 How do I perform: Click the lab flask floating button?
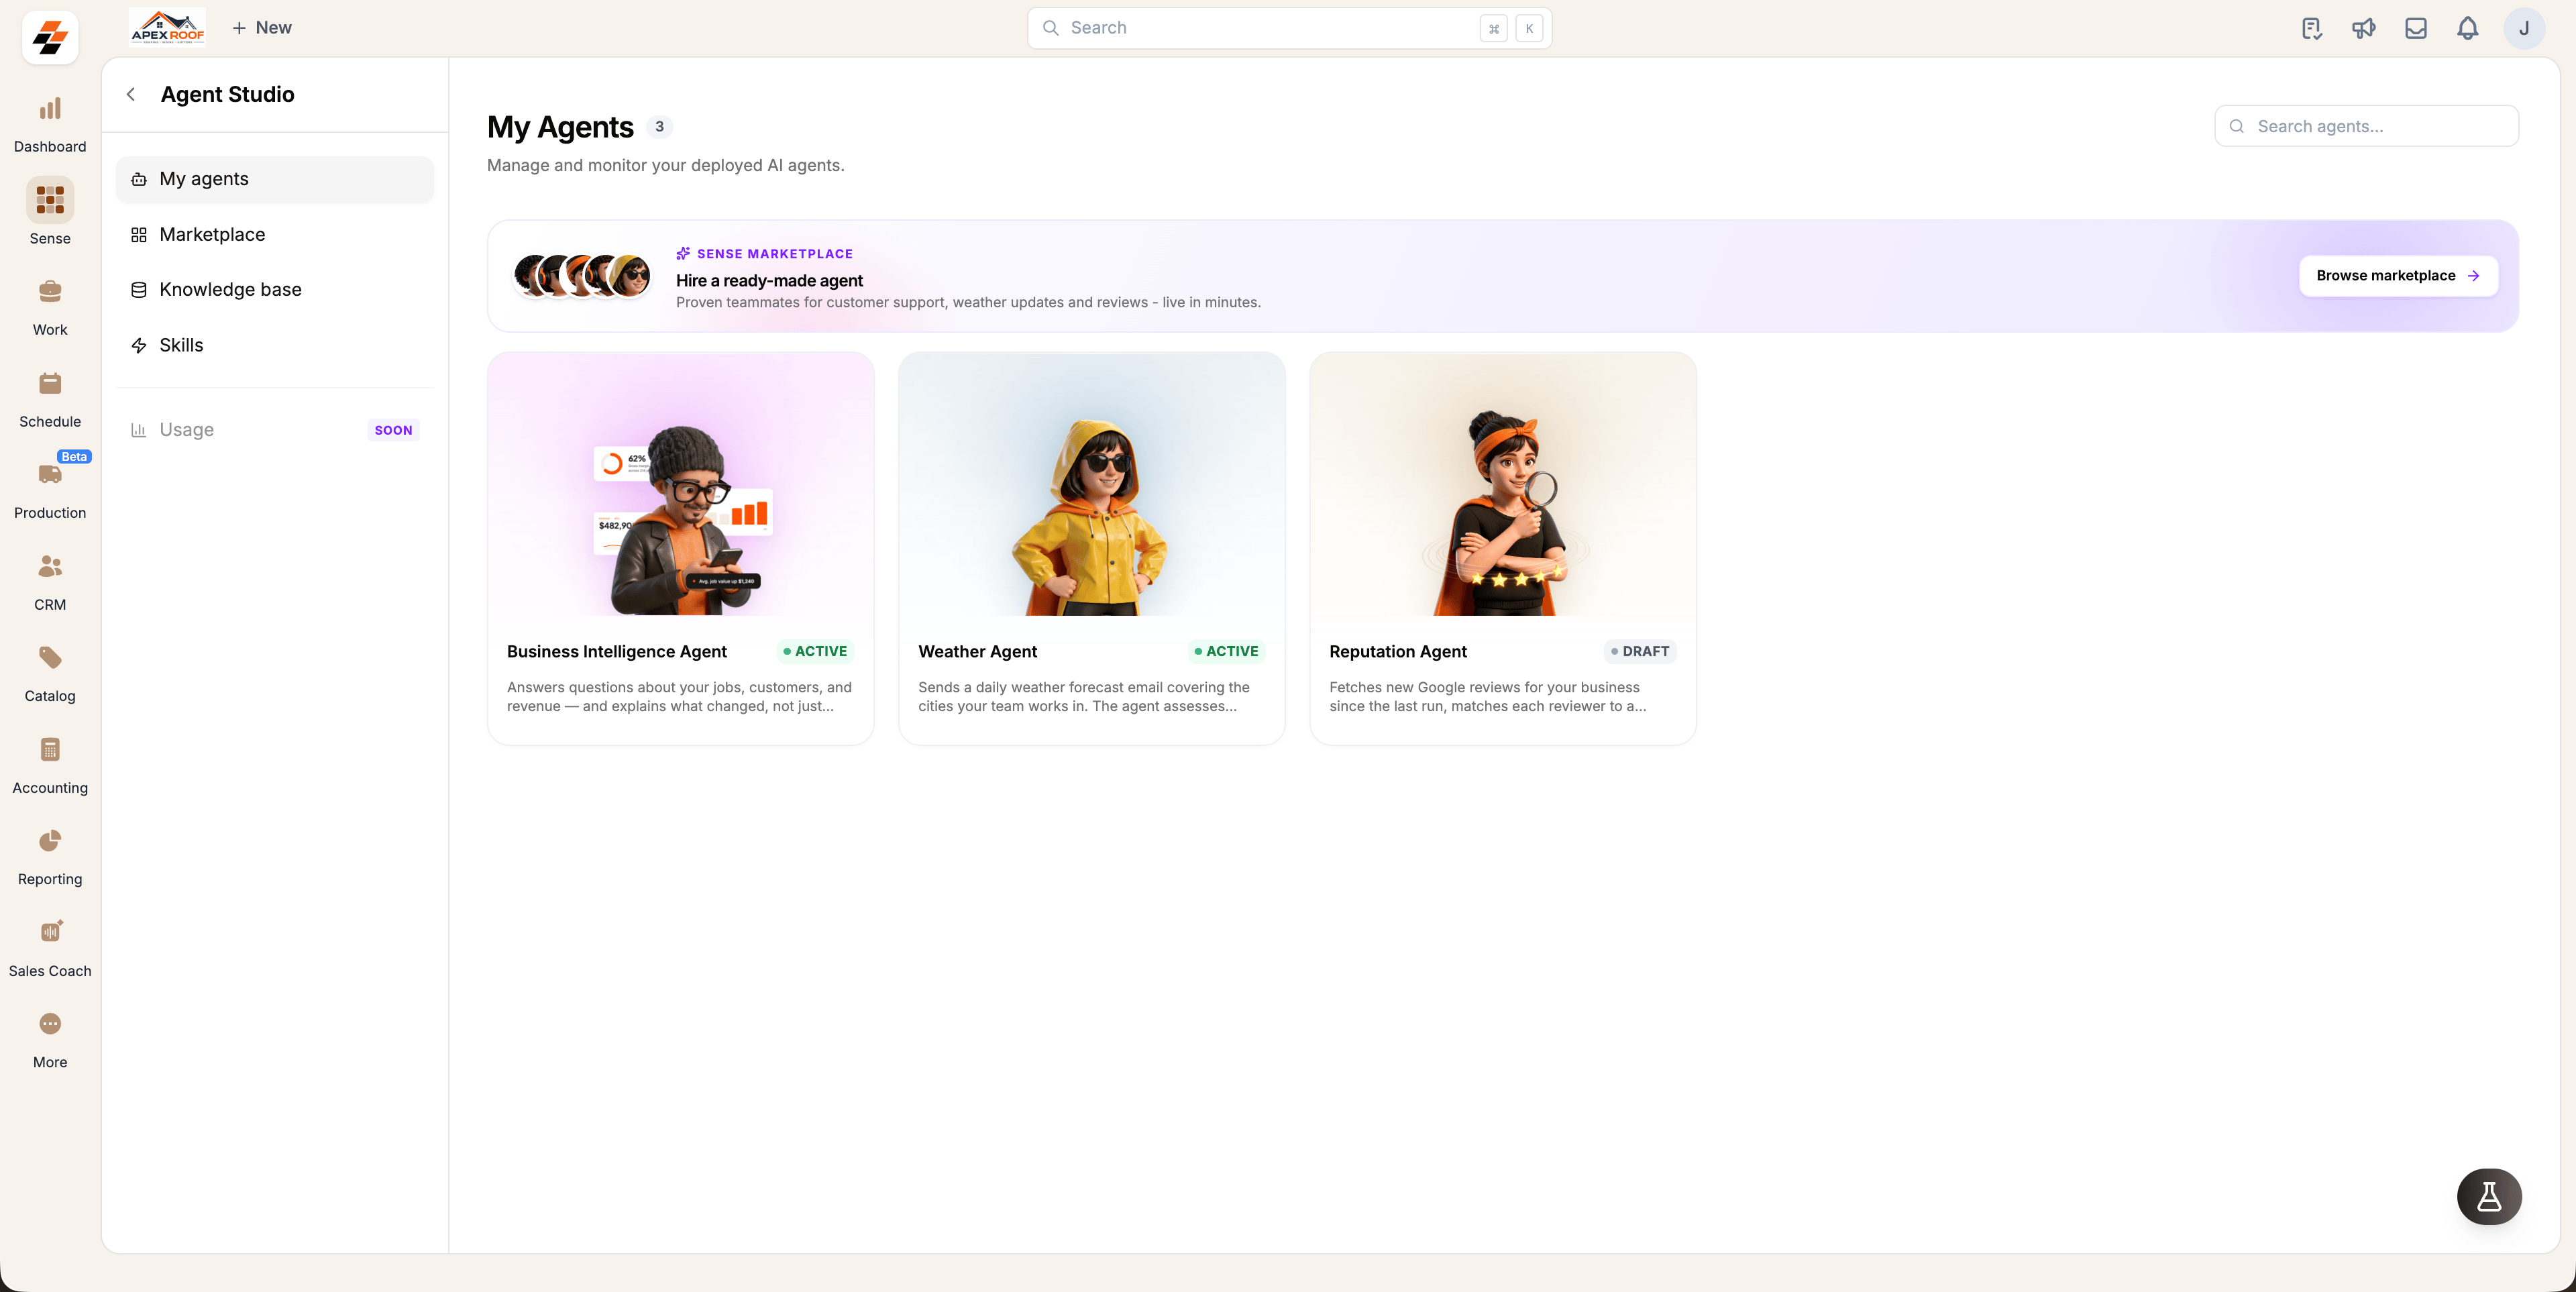pyautogui.click(x=2489, y=1196)
